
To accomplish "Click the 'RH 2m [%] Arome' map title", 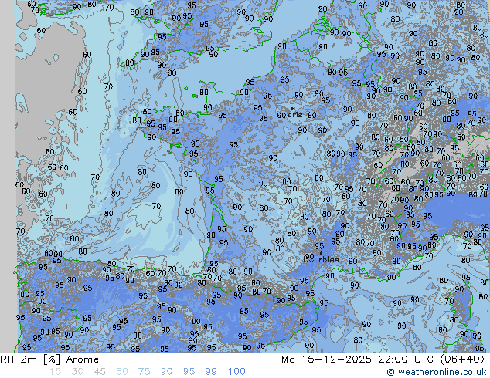I will tap(49, 359).
